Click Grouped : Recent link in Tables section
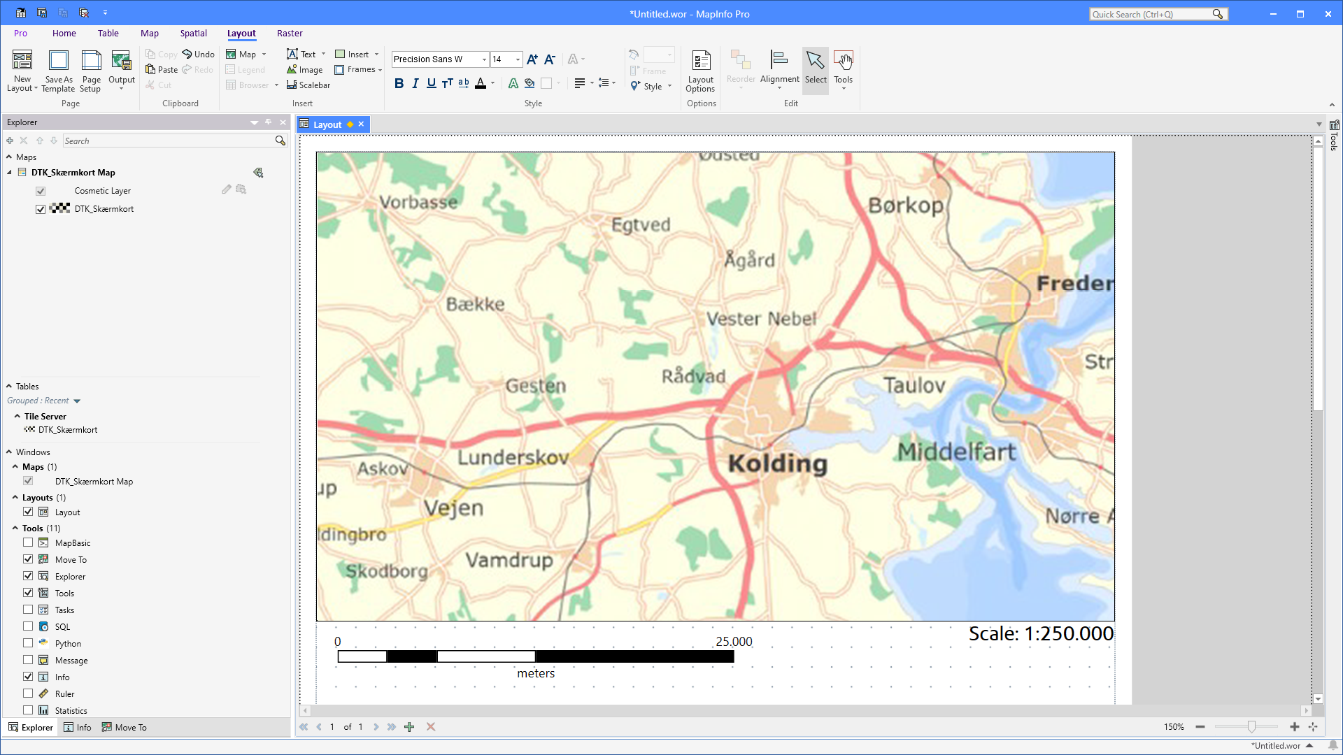This screenshot has height=755, width=1343. (x=39, y=400)
